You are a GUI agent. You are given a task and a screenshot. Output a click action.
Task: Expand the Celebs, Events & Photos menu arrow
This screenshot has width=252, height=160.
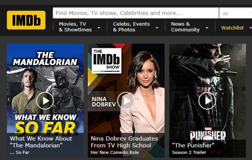tap(157, 28)
